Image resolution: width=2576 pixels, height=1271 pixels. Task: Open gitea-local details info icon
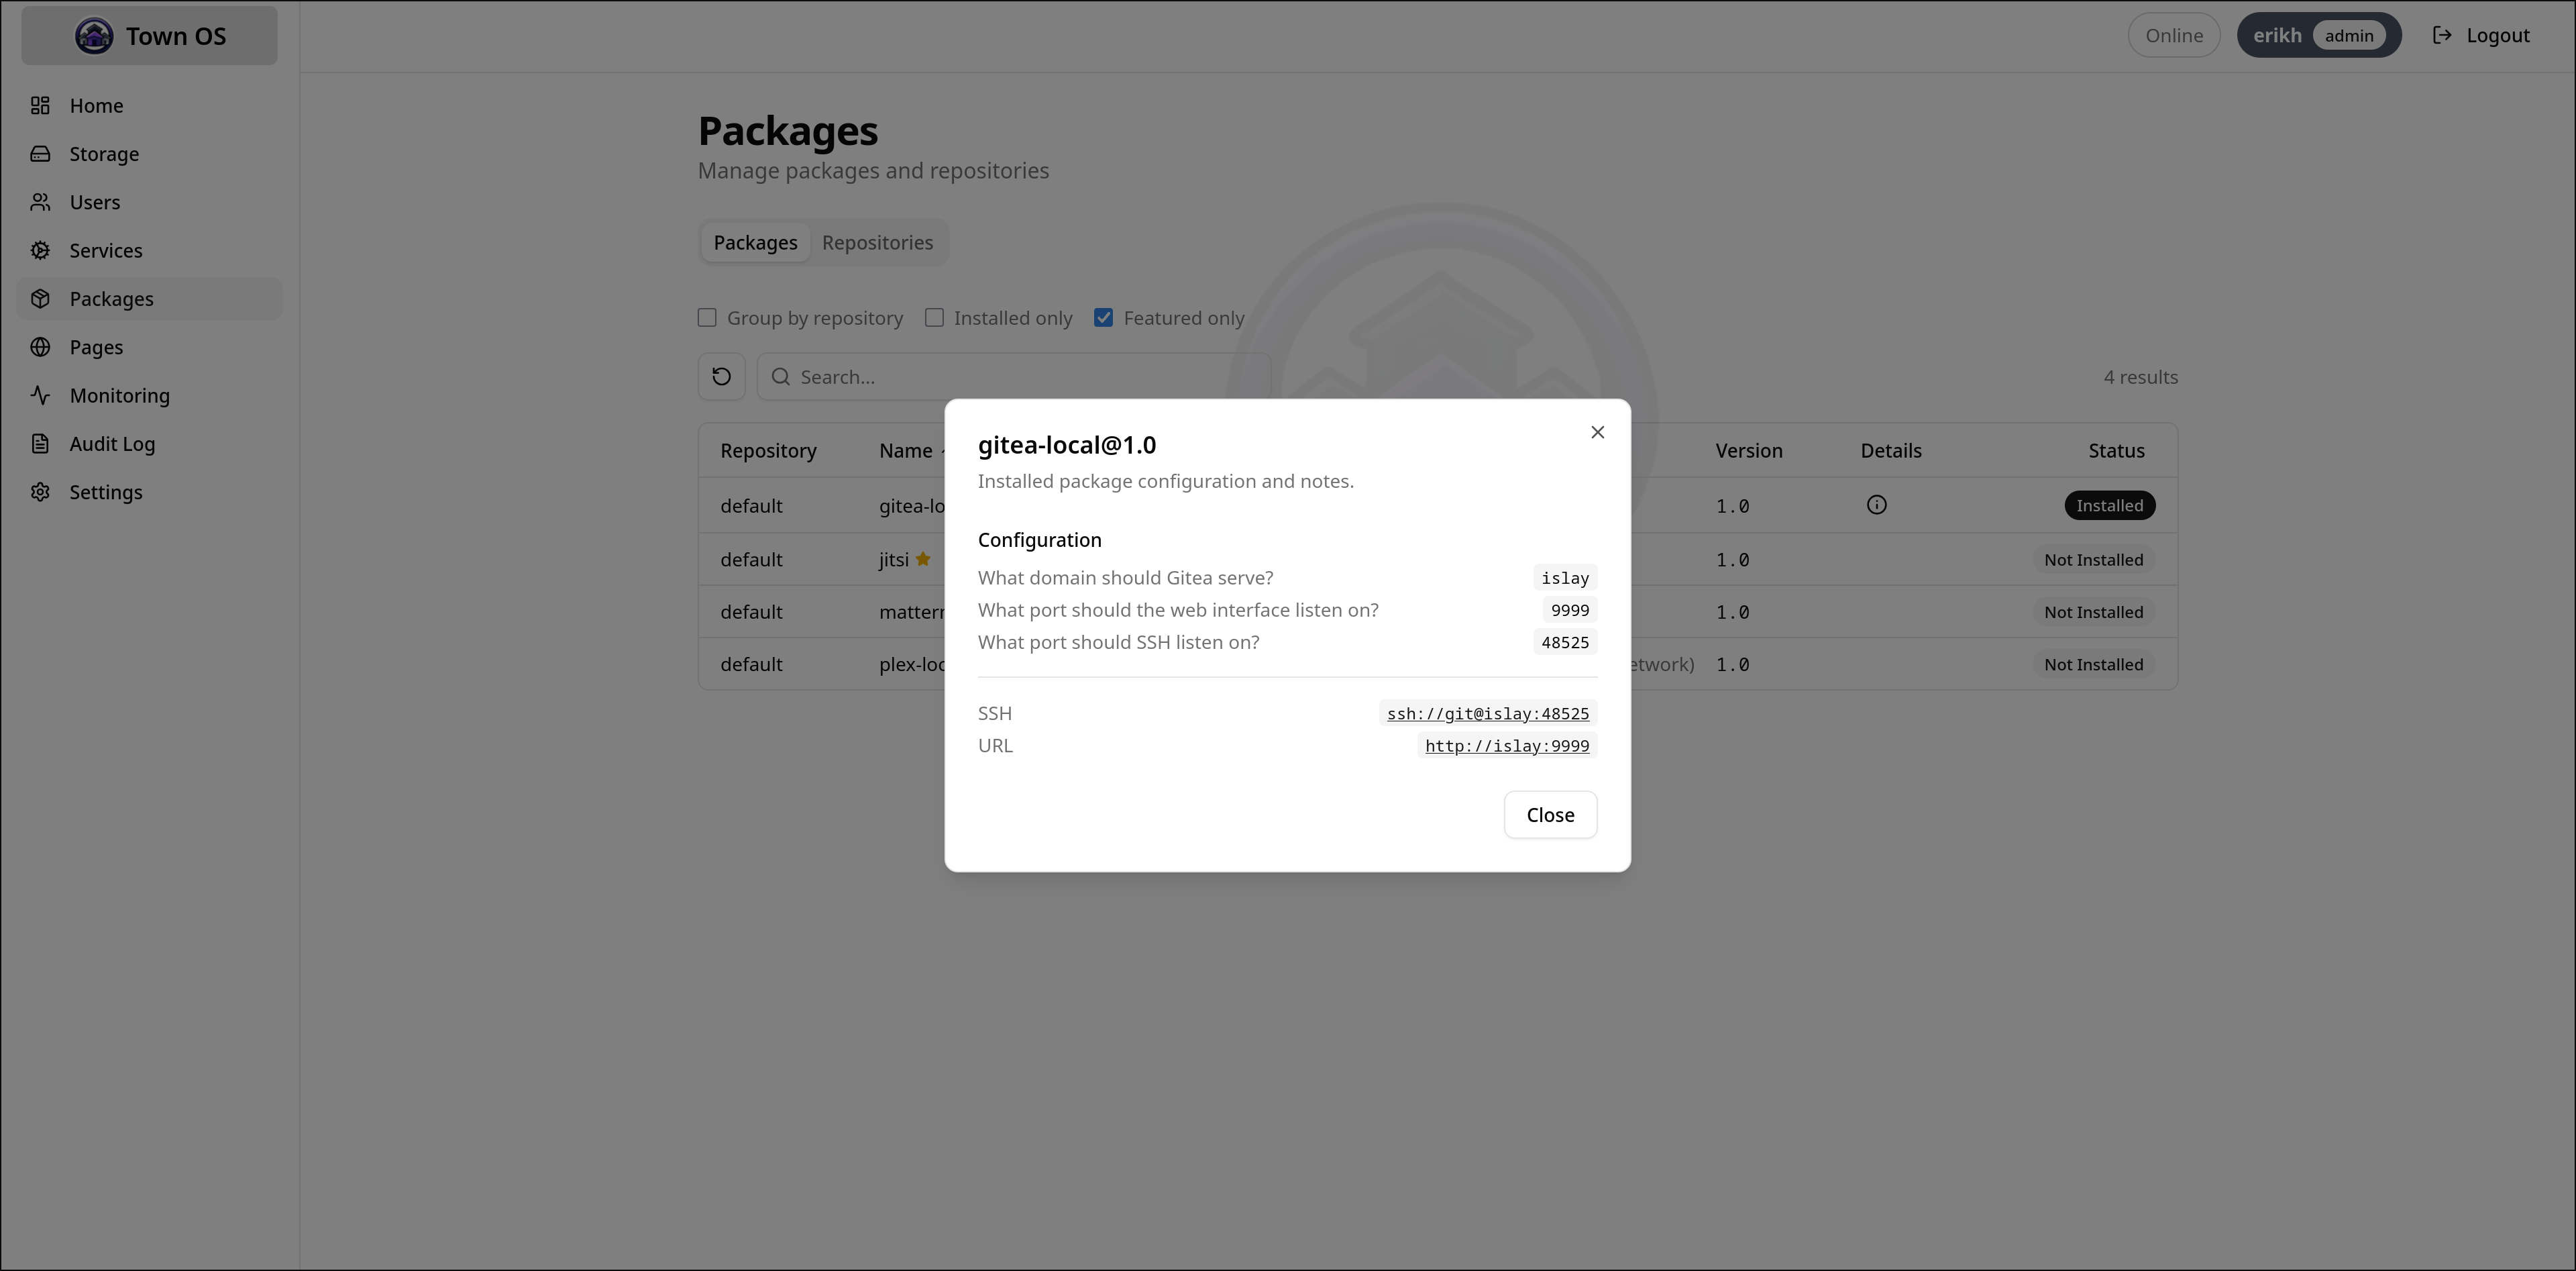[x=1876, y=505]
